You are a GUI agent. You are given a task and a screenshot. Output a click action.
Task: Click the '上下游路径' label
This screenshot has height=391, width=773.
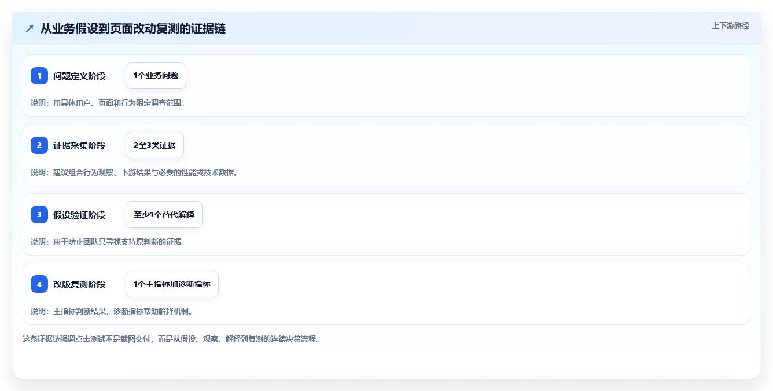pos(730,25)
